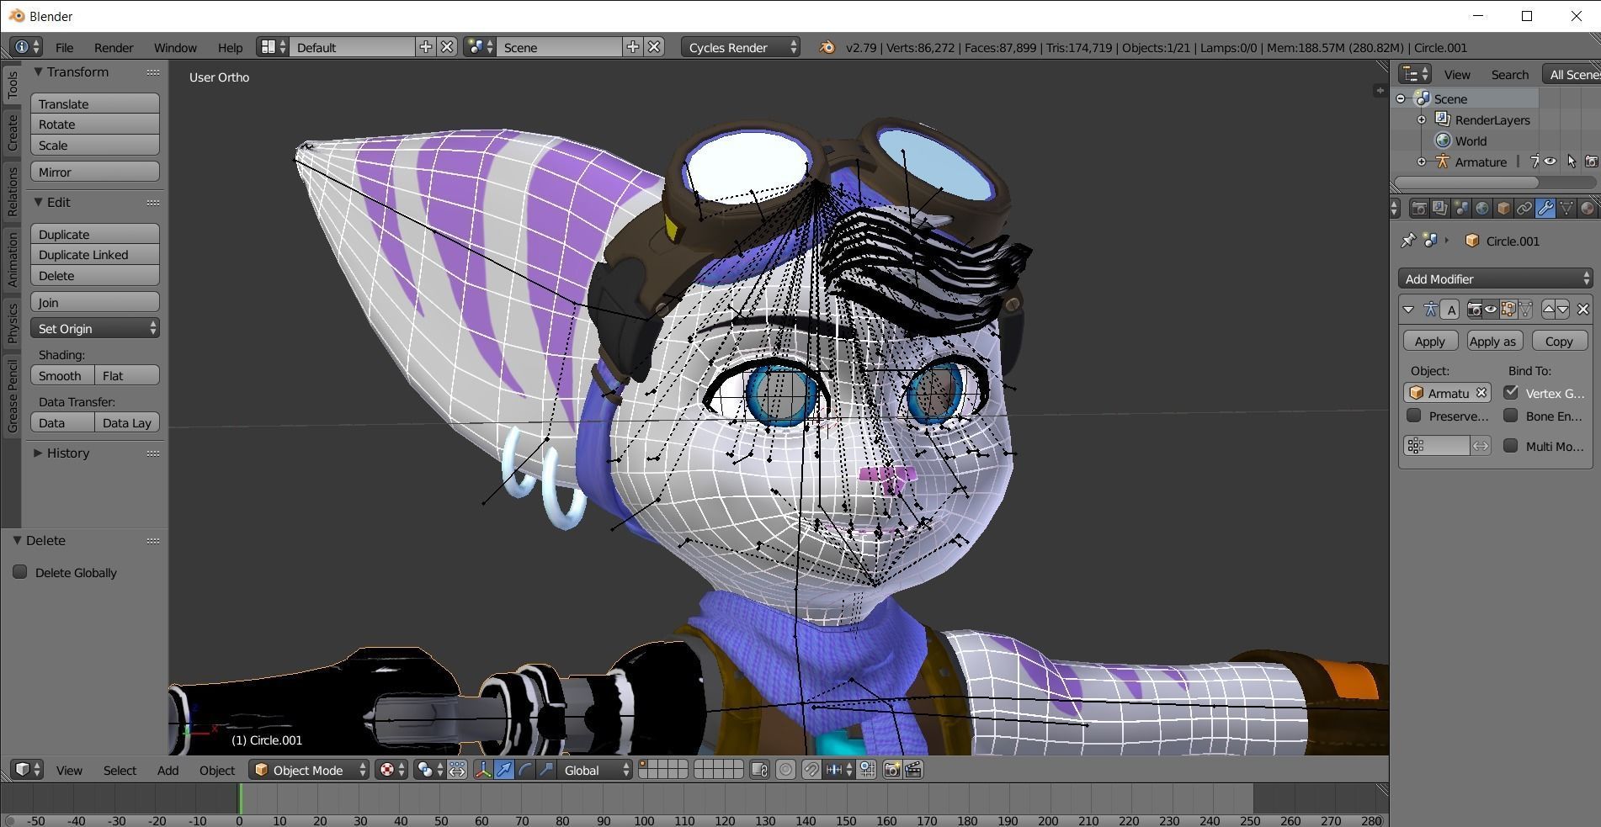
Task: Enable Delete Globally checkbox
Action: [x=20, y=572]
